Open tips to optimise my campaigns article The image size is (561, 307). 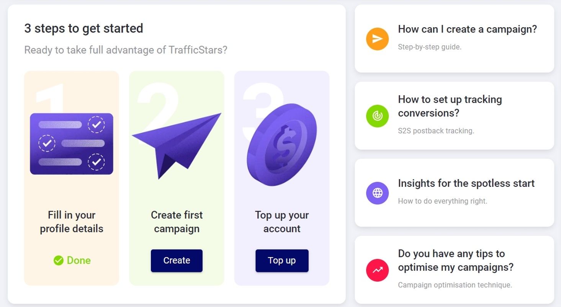click(x=456, y=260)
